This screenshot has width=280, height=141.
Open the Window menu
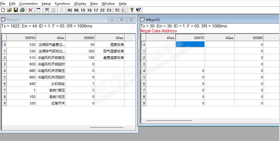(108, 4)
